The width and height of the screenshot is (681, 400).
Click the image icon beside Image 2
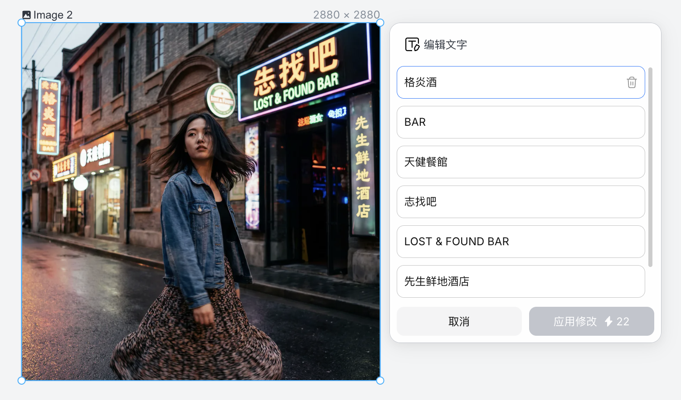coord(27,15)
